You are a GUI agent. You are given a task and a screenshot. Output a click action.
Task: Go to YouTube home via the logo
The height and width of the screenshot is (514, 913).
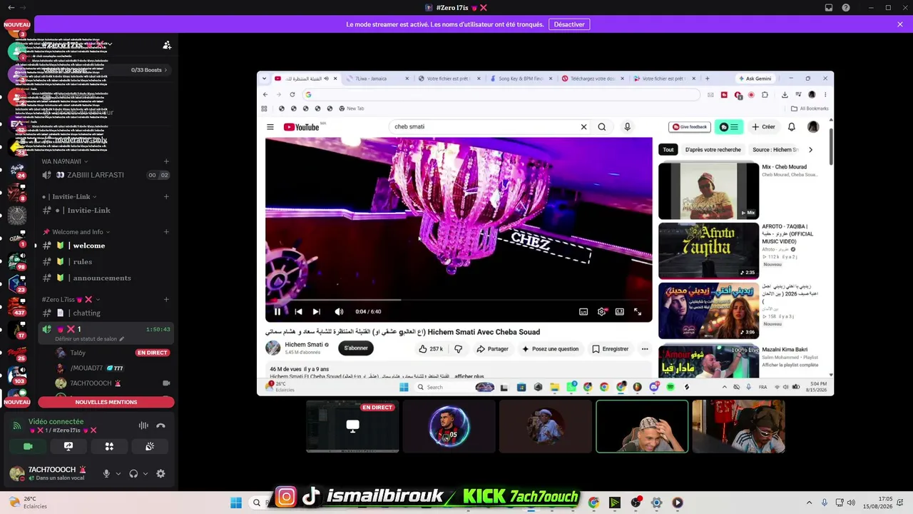tap(301, 127)
